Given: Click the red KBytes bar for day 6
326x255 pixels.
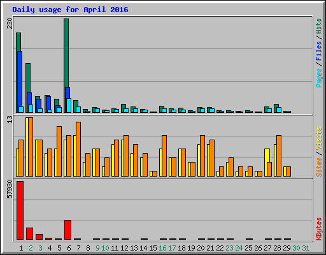Looking at the screenshot, I should (x=67, y=229).
